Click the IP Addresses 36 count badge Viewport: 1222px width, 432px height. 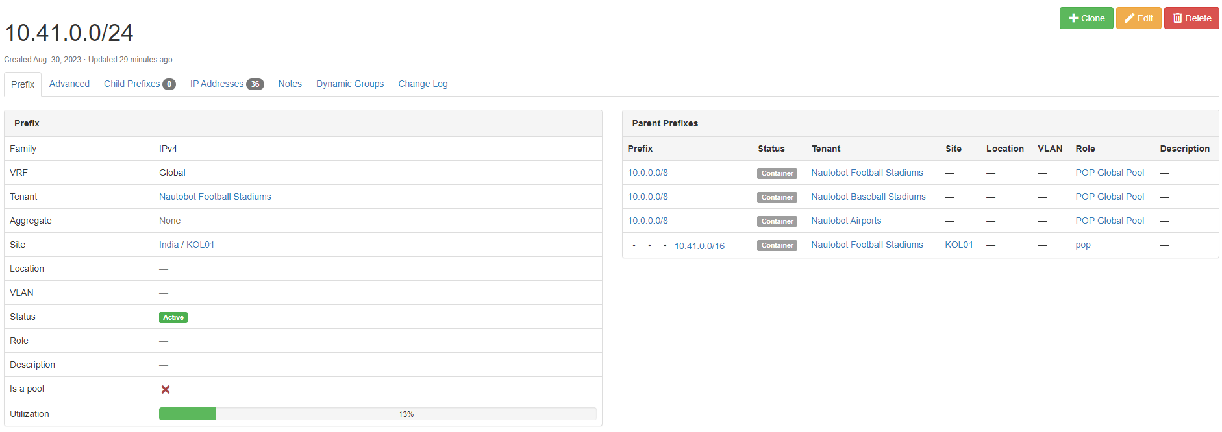tap(255, 84)
